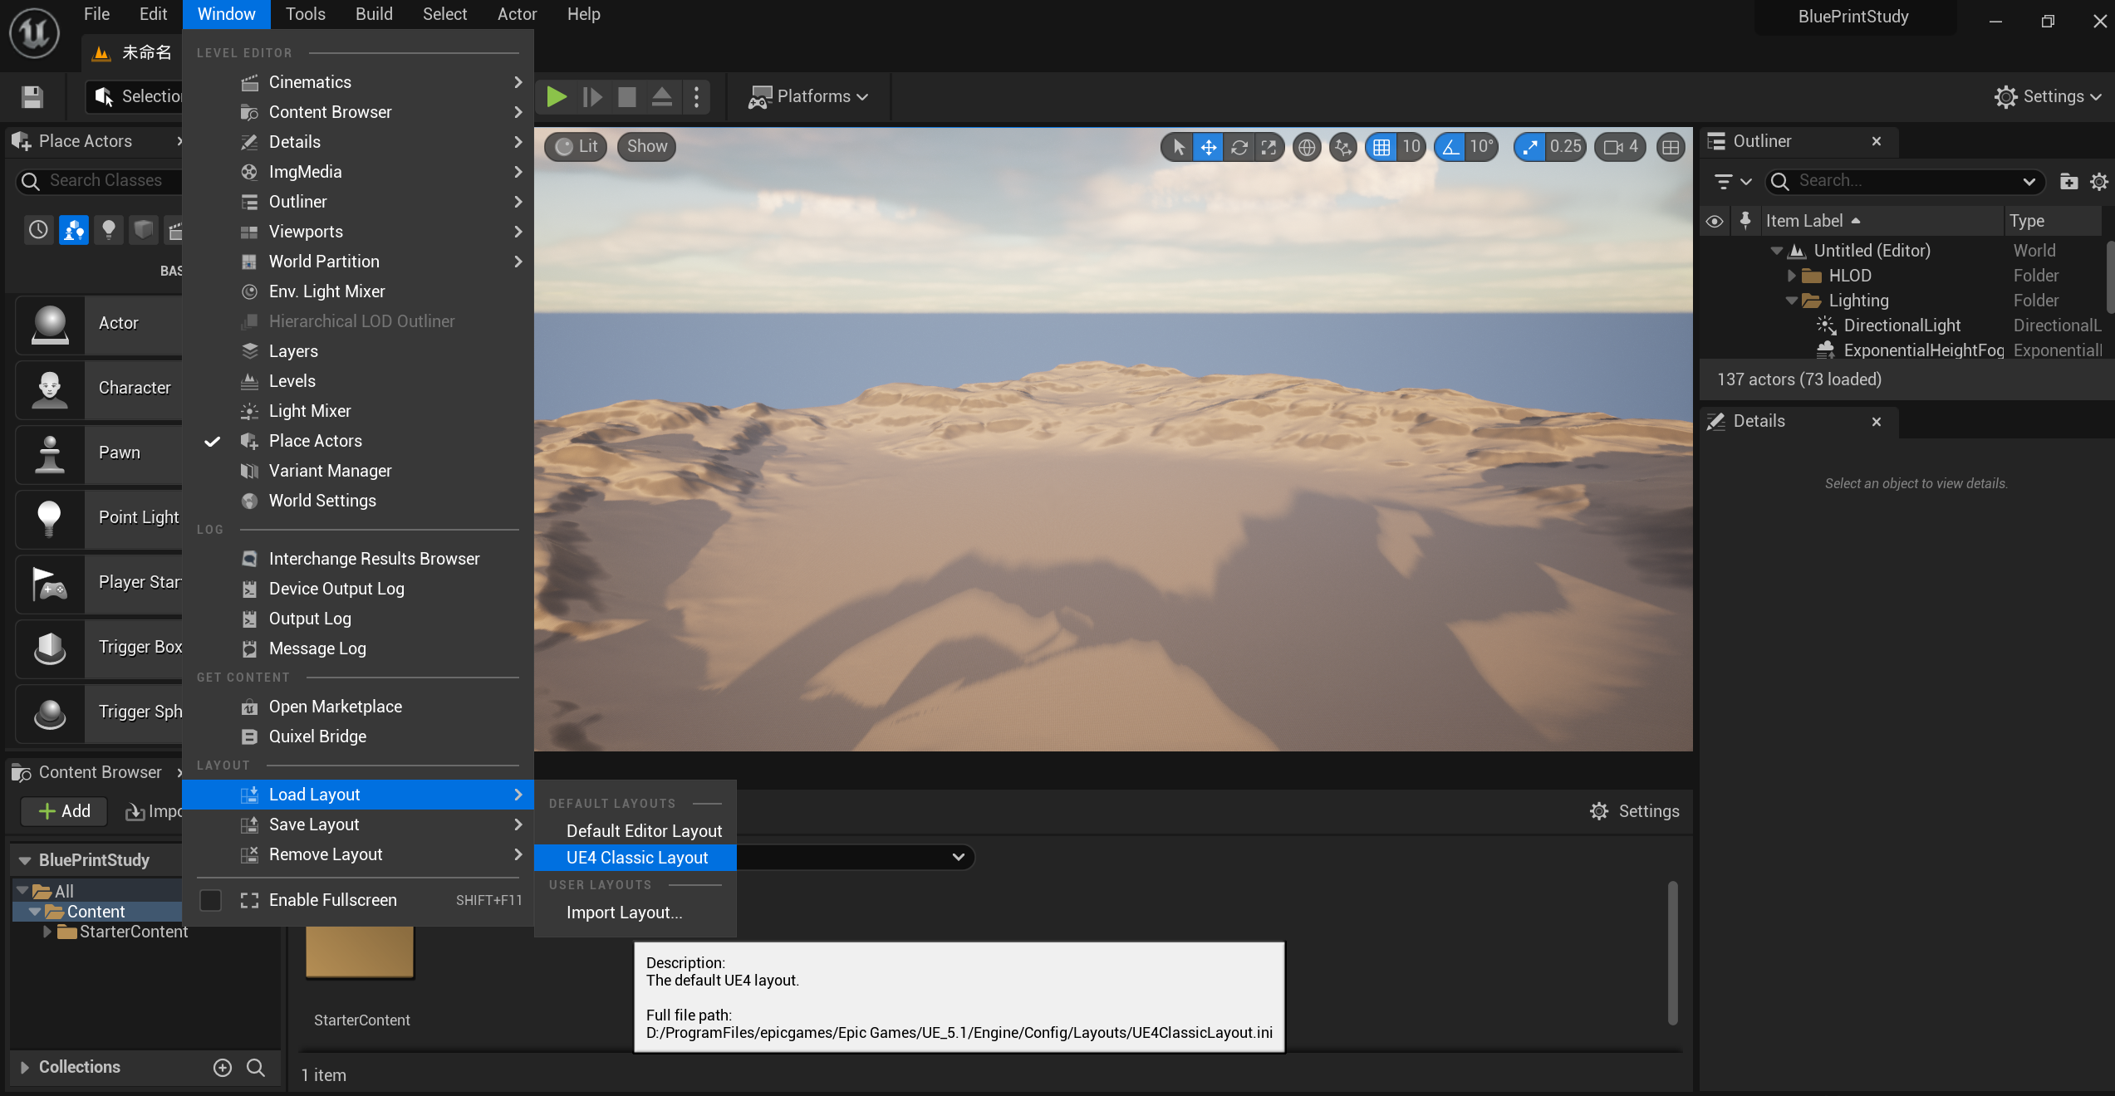Click the Stop simulation square button
2115x1096 pixels.
[x=627, y=97]
